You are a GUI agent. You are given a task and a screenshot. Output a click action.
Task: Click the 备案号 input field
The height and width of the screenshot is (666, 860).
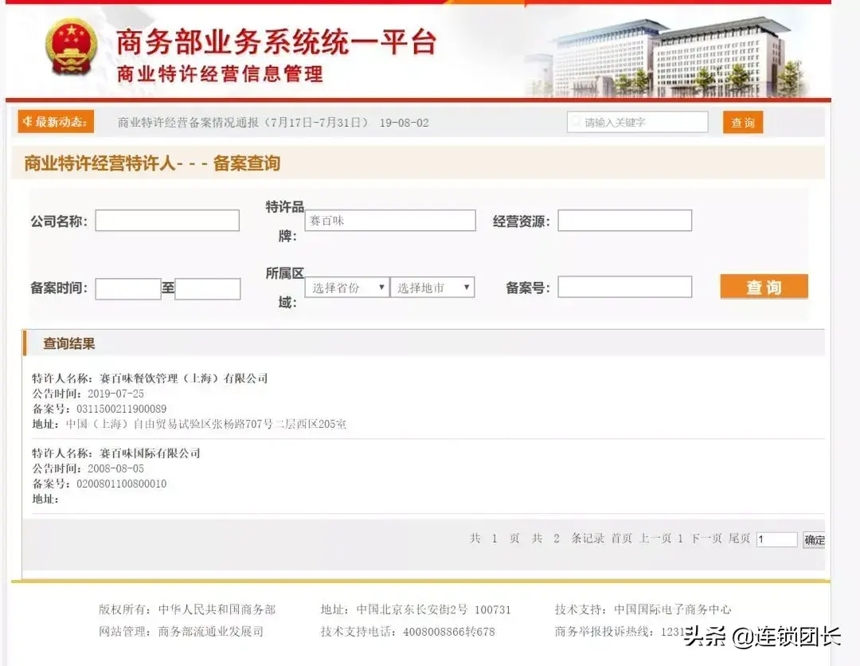(x=625, y=287)
